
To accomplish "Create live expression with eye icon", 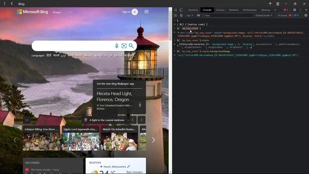I will point(198,15).
